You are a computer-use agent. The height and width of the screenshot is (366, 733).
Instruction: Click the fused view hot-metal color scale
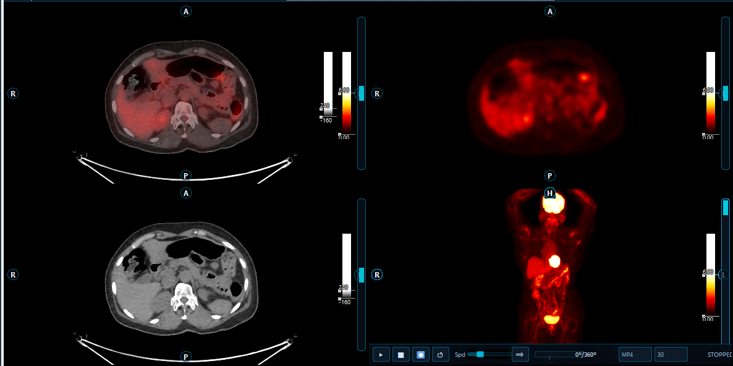(347, 93)
